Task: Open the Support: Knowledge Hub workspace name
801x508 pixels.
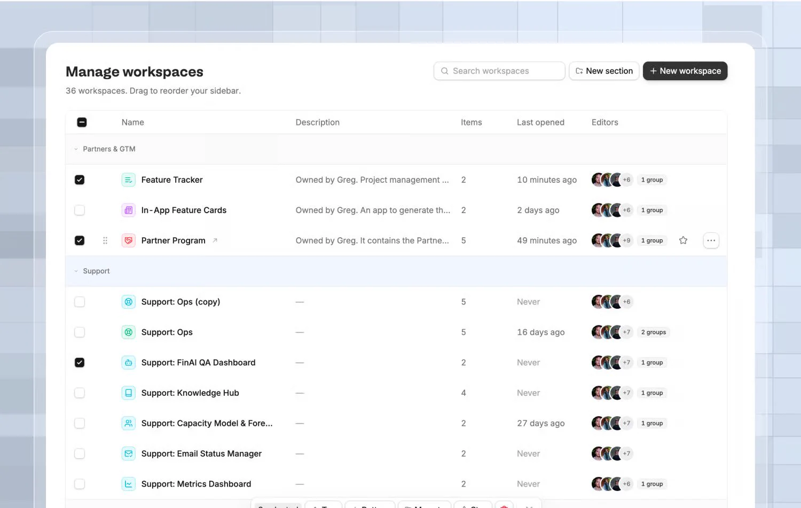Action: click(190, 393)
